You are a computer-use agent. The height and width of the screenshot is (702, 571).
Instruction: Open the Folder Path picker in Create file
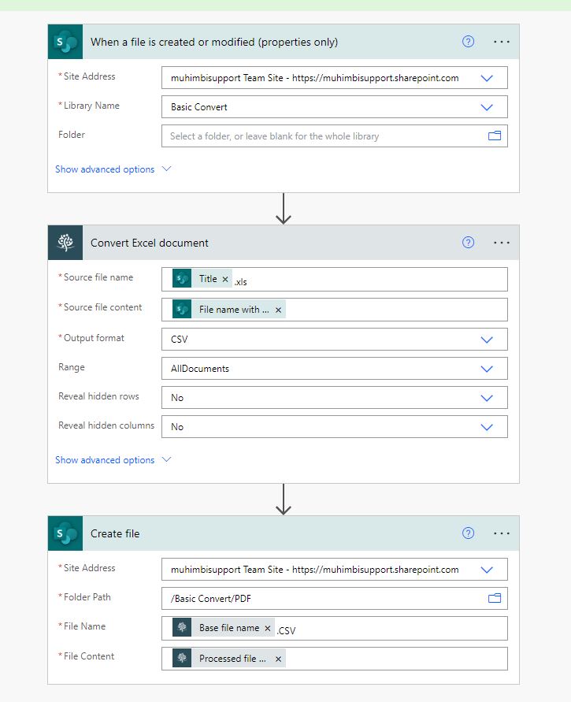pos(495,598)
